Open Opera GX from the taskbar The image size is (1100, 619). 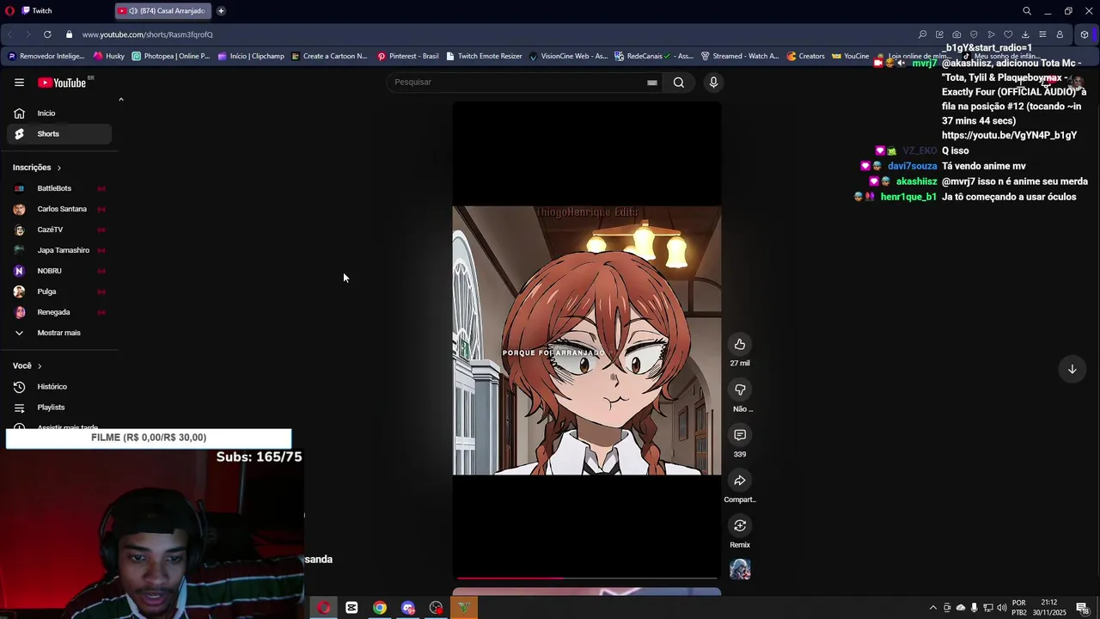tap(323, 608)
